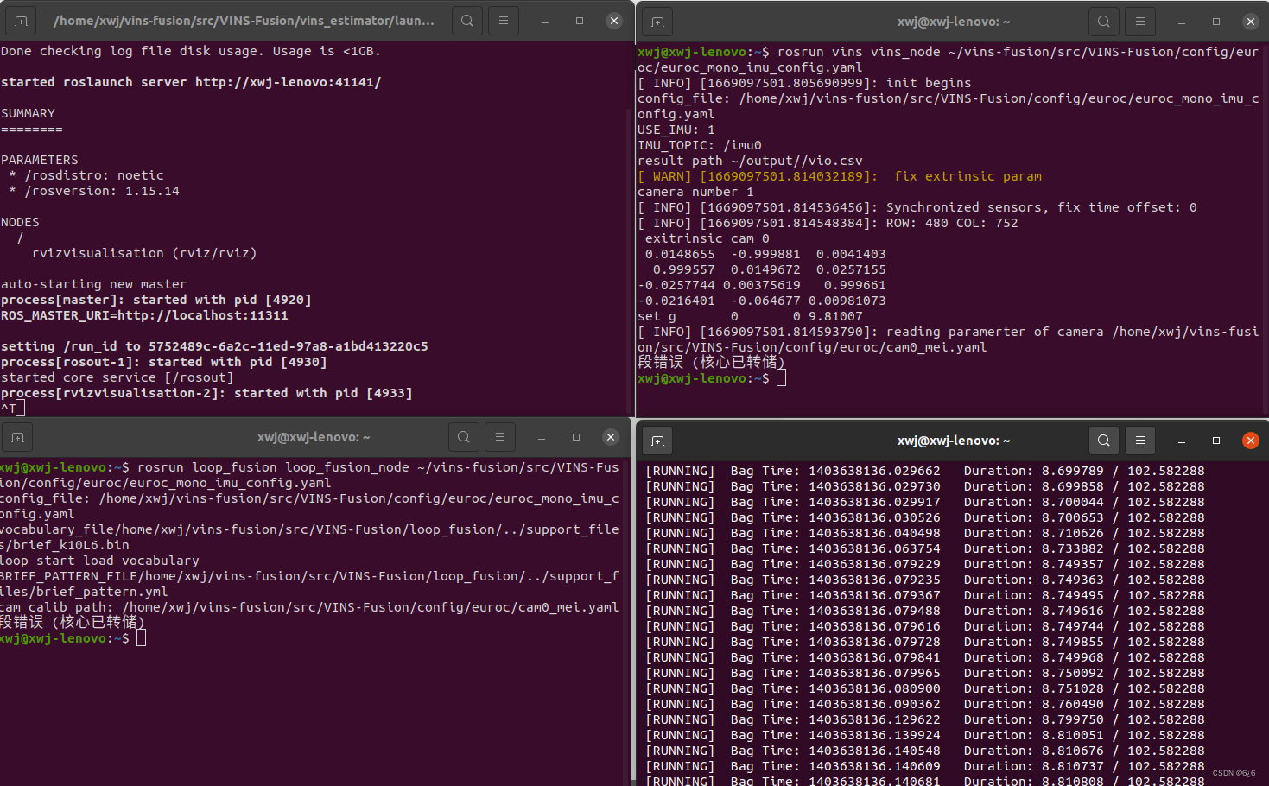This screenshot has height=786, width=1269.
Task: Click 'ROW: 480 COL: 752' info line
Action: pos(828,223)
